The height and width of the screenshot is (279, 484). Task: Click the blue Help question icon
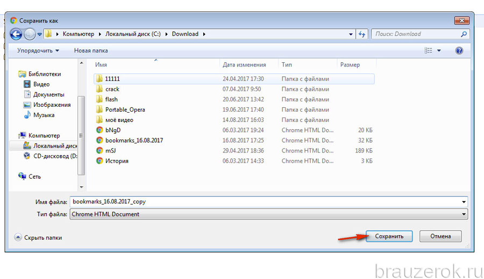[459, 50]
